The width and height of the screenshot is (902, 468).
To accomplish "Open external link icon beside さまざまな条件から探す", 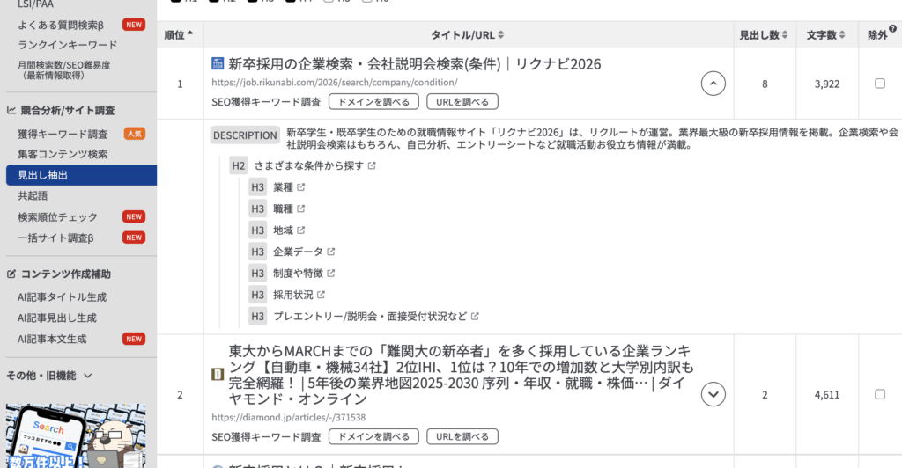I will (x=372, y=165).
